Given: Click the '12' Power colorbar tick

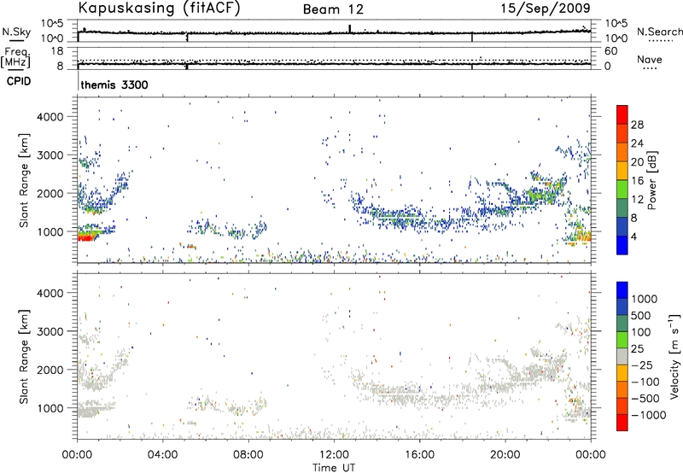Looking at the screenshot, I should click(x=637, y=200).
